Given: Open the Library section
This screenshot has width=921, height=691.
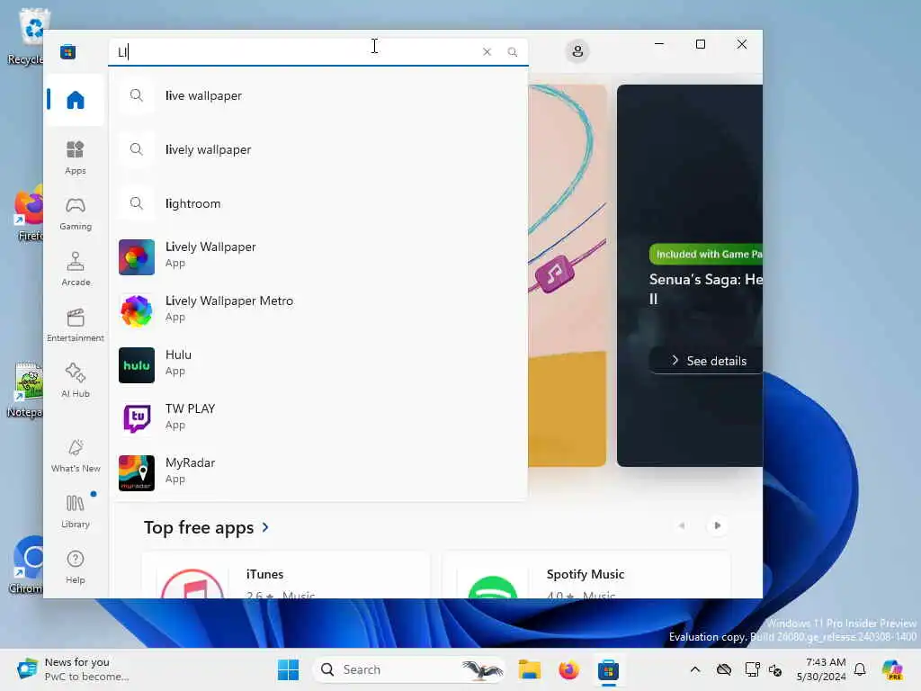Looking at the screenshot, I should tap(76, 511).
